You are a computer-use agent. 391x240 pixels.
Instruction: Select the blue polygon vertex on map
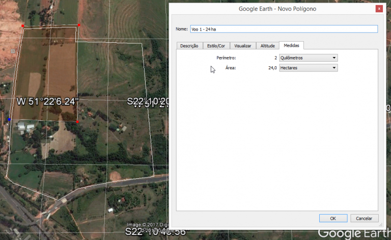pyautogui.click(x=9, y=120)
